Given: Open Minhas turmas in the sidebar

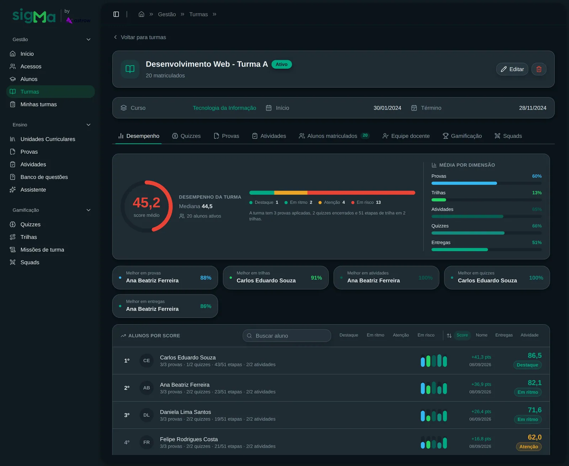Looking at the screenshot, I should [50, 104].
